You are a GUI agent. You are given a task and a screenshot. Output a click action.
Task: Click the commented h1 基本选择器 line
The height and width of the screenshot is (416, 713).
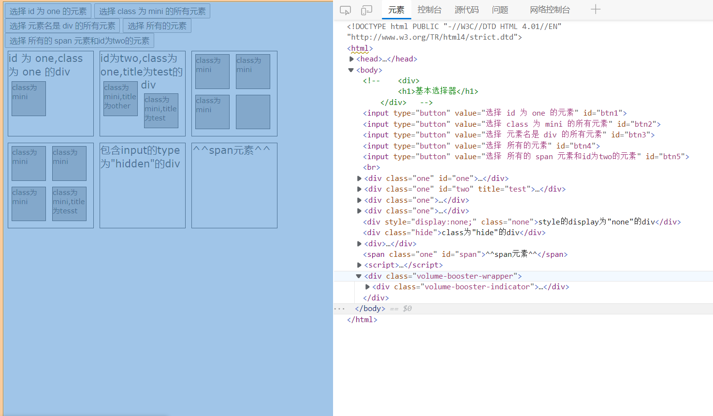438,91
